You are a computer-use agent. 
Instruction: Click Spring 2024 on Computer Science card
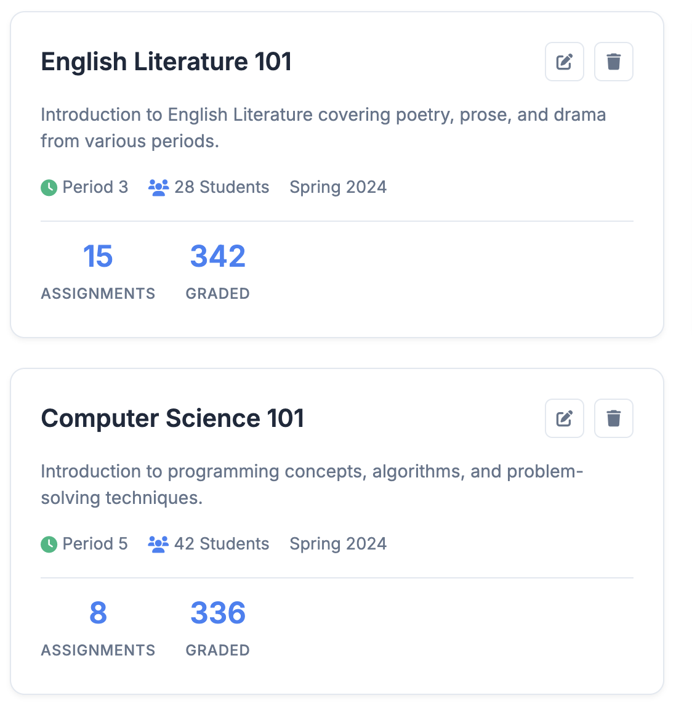(338, 544)
